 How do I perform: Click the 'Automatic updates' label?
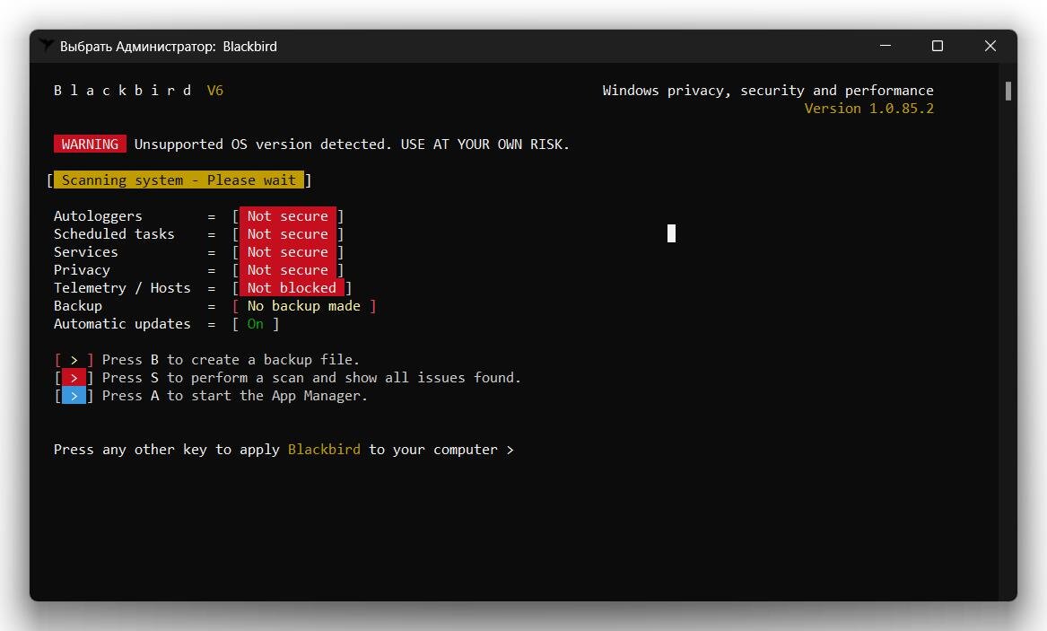click(x=122, y=324)
